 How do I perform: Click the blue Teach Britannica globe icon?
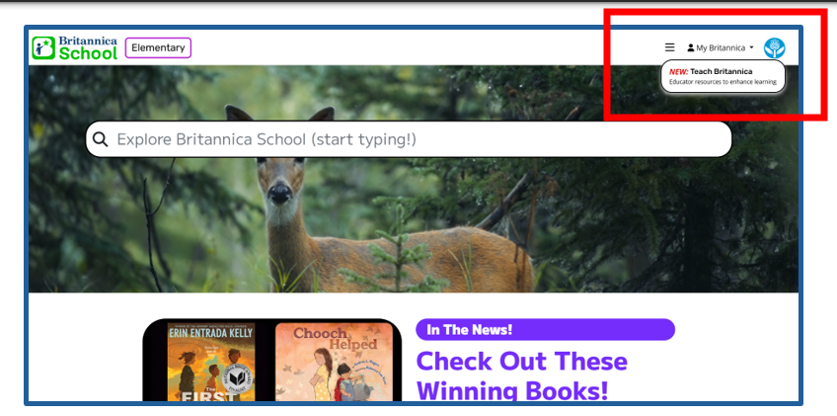(775, 47)
